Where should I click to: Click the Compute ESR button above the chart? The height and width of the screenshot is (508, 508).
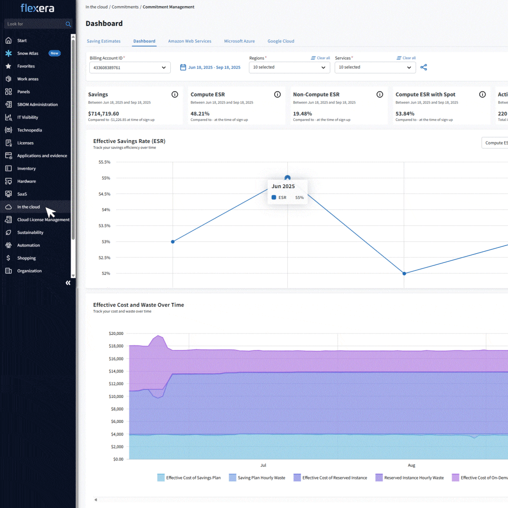point(497,143)
